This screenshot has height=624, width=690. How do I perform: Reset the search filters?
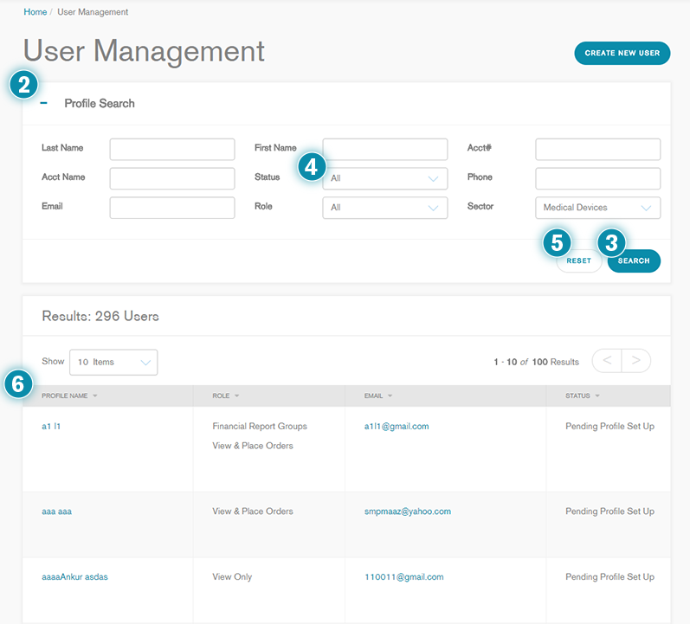pyautogui.click(x=578, y=261)
